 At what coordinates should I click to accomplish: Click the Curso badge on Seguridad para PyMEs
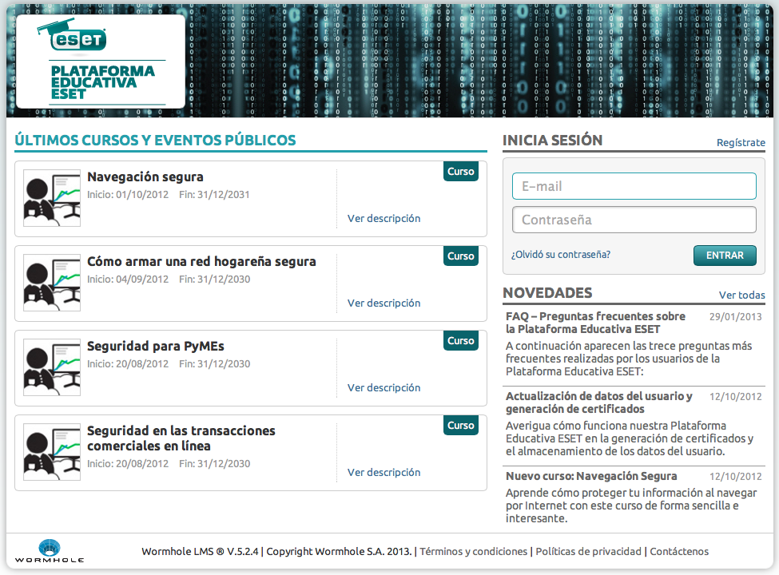click(460, 341)
